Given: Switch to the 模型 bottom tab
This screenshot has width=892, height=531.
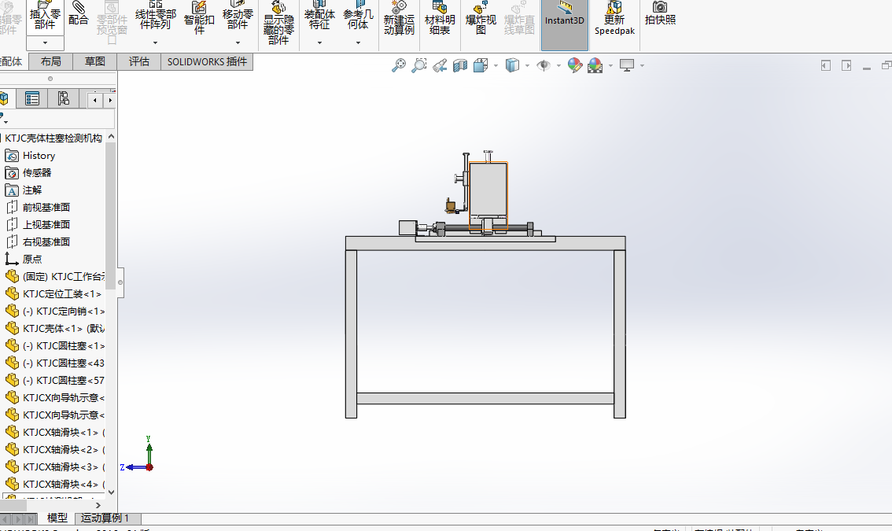Looking at the screenshot, I should click(x=57, y=518).
